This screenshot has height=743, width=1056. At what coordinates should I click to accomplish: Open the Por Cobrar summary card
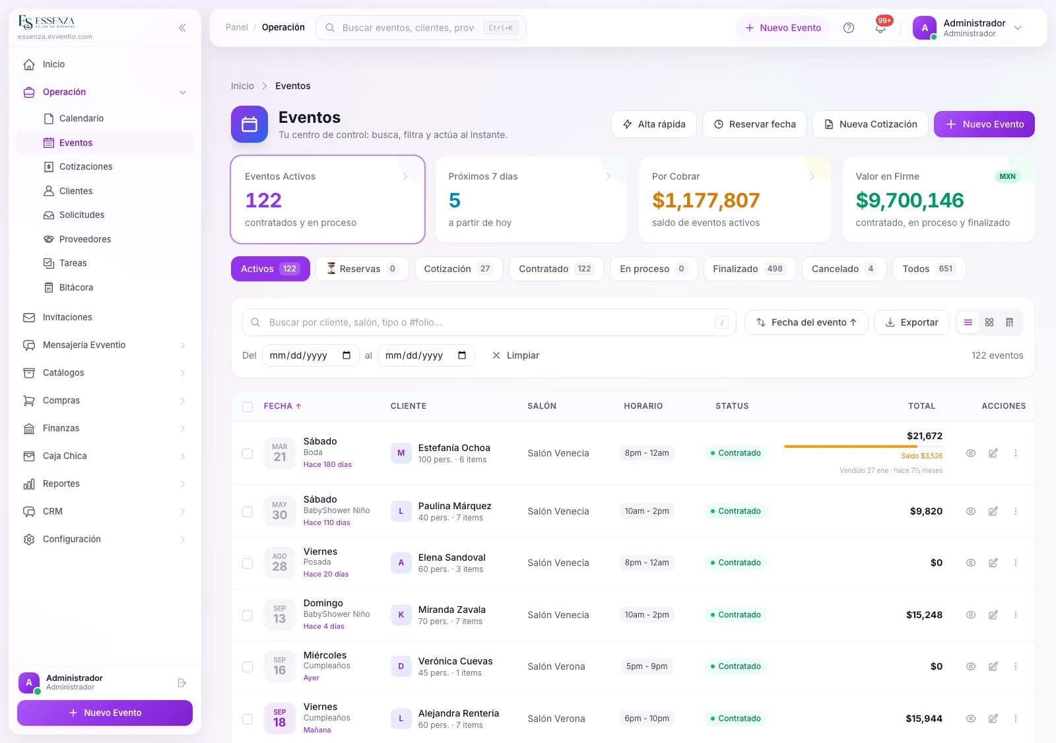(735, 199)
